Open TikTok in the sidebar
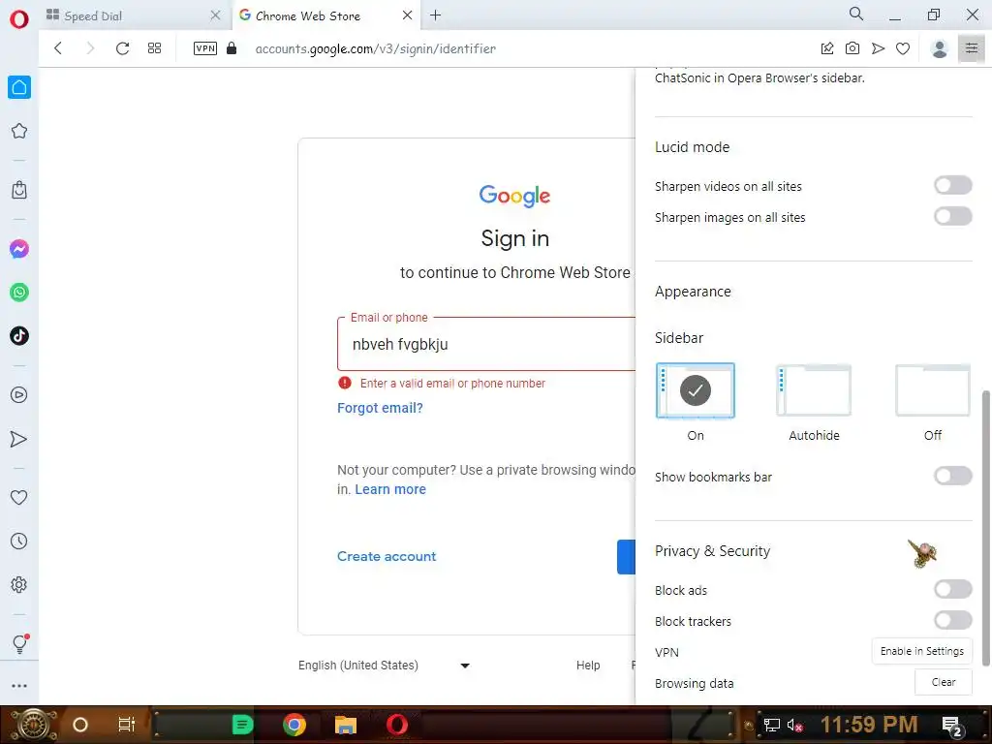The height and width of the screenshot is (744, 992). 19,335
